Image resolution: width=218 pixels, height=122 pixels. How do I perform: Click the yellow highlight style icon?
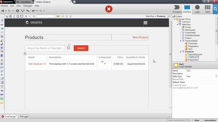pyautogui.click(x=58, y=16)
